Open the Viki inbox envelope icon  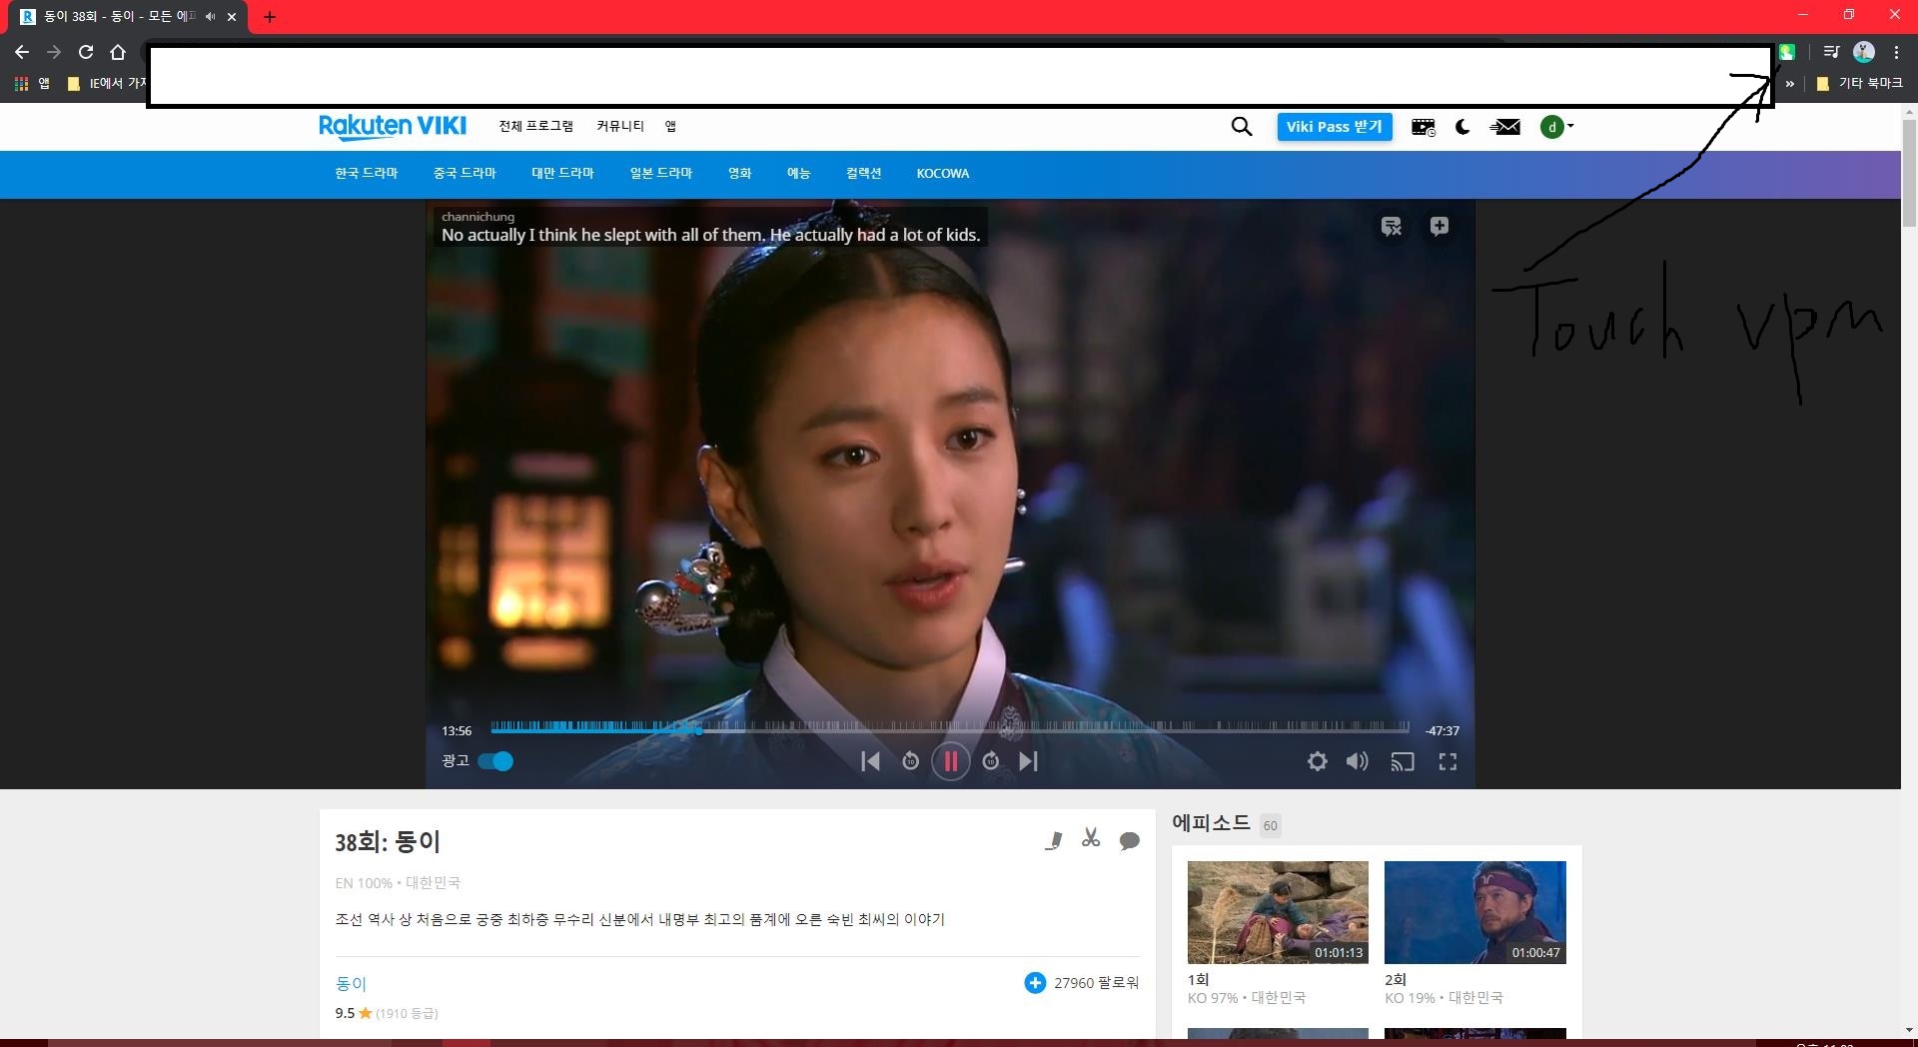point(1505,127)
